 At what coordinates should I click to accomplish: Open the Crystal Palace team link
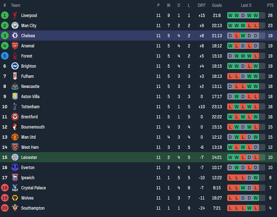33,188
